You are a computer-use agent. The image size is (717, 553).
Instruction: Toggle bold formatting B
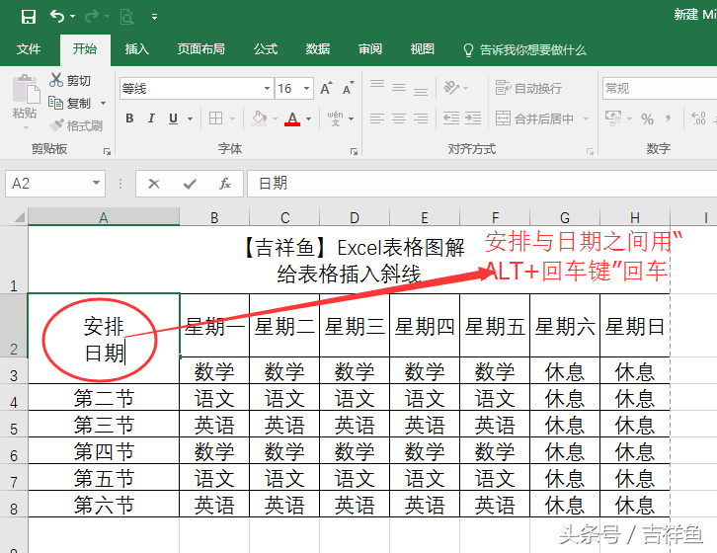(x=129, y=118)
